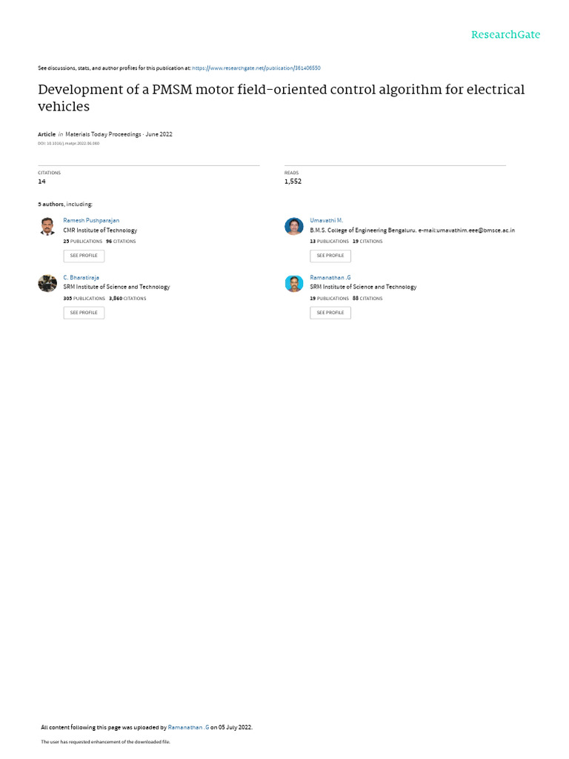The image size is (569, 759).
Task: Click C. Bharatiraja's profile photo
Action: pos(47,284)
